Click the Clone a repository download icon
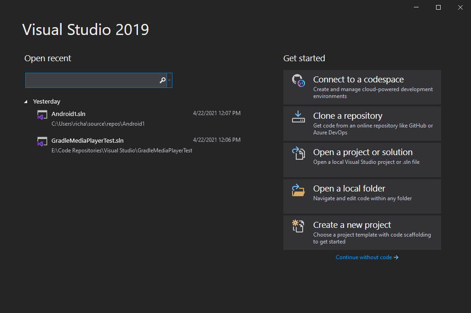Screen dimensions: 471x313 tap(298, 117)
